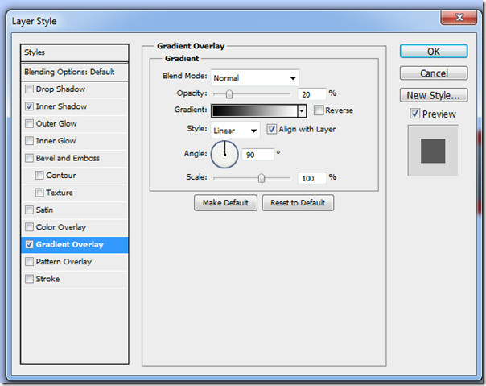The image size is (486, 386).
Task: Disable Align with Layer option
Action: [x=271, y=129]
